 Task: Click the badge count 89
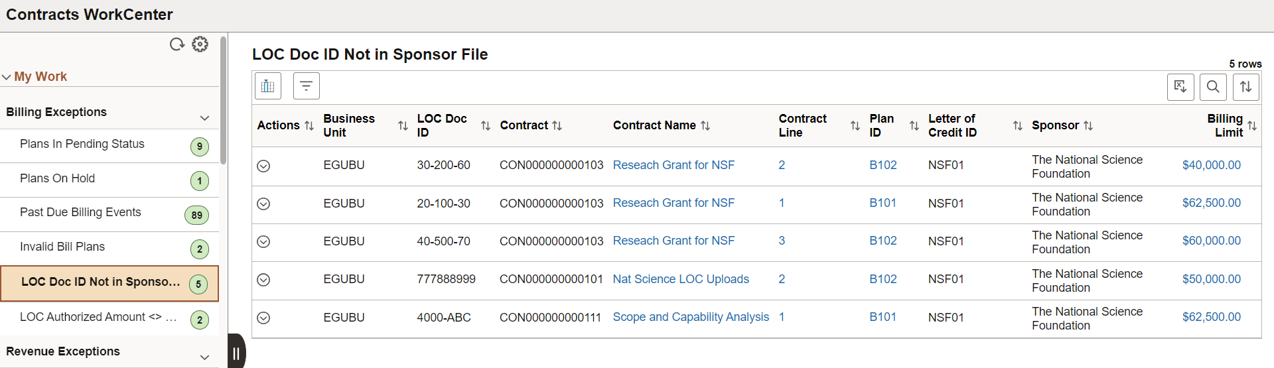(196, 215)
